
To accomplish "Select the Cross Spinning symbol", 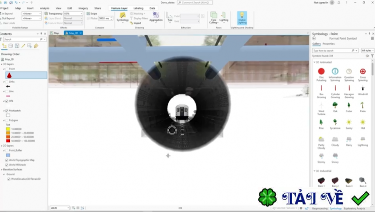I will 363,75.
